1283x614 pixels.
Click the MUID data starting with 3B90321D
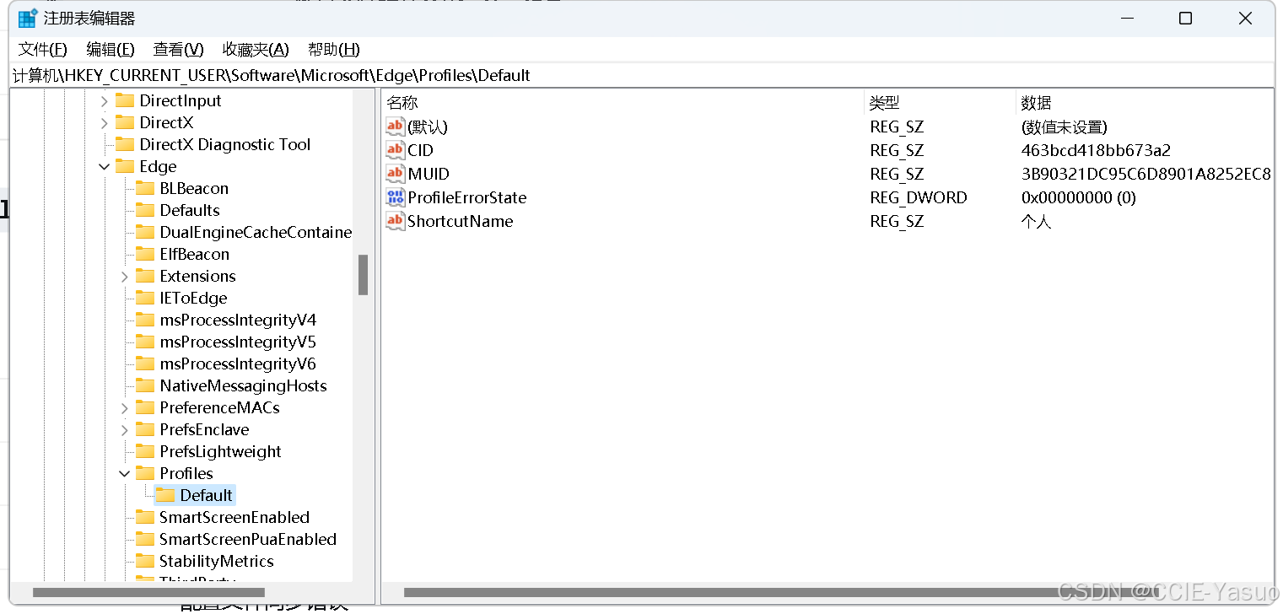coord(1146,174)
